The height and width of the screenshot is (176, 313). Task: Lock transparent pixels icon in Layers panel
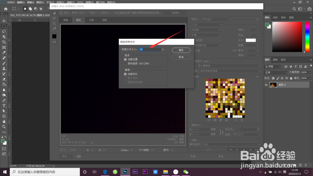point(273,78)
